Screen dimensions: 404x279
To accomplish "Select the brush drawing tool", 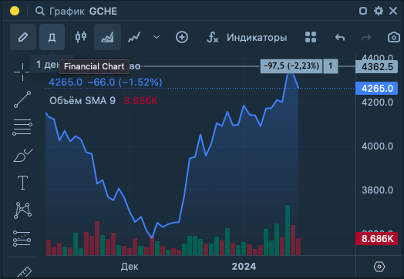I will pos(22,156).
